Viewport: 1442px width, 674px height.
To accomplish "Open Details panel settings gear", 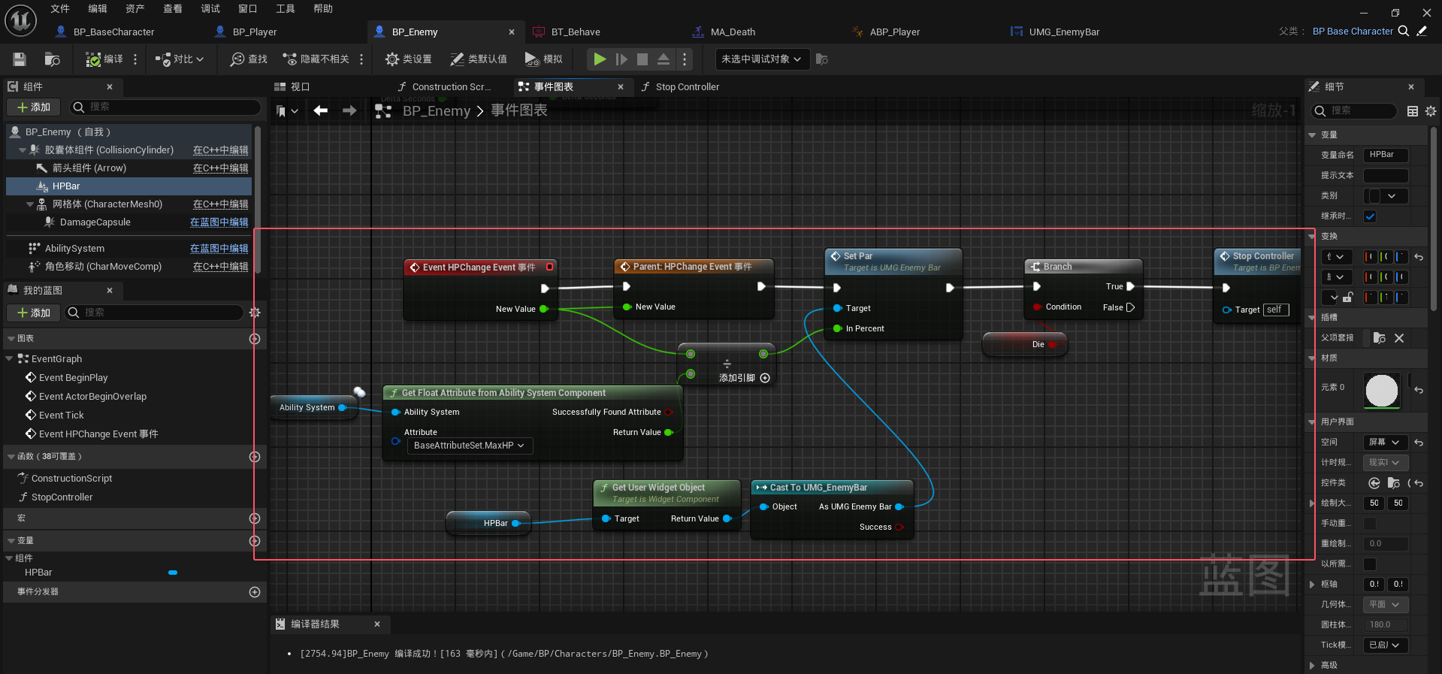I will coord(1431,111).
